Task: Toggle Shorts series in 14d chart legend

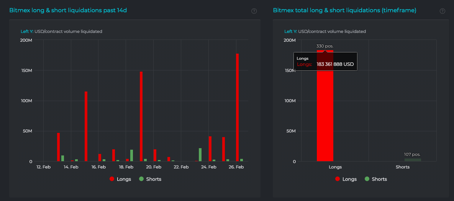Action: (x=150, y=179)
